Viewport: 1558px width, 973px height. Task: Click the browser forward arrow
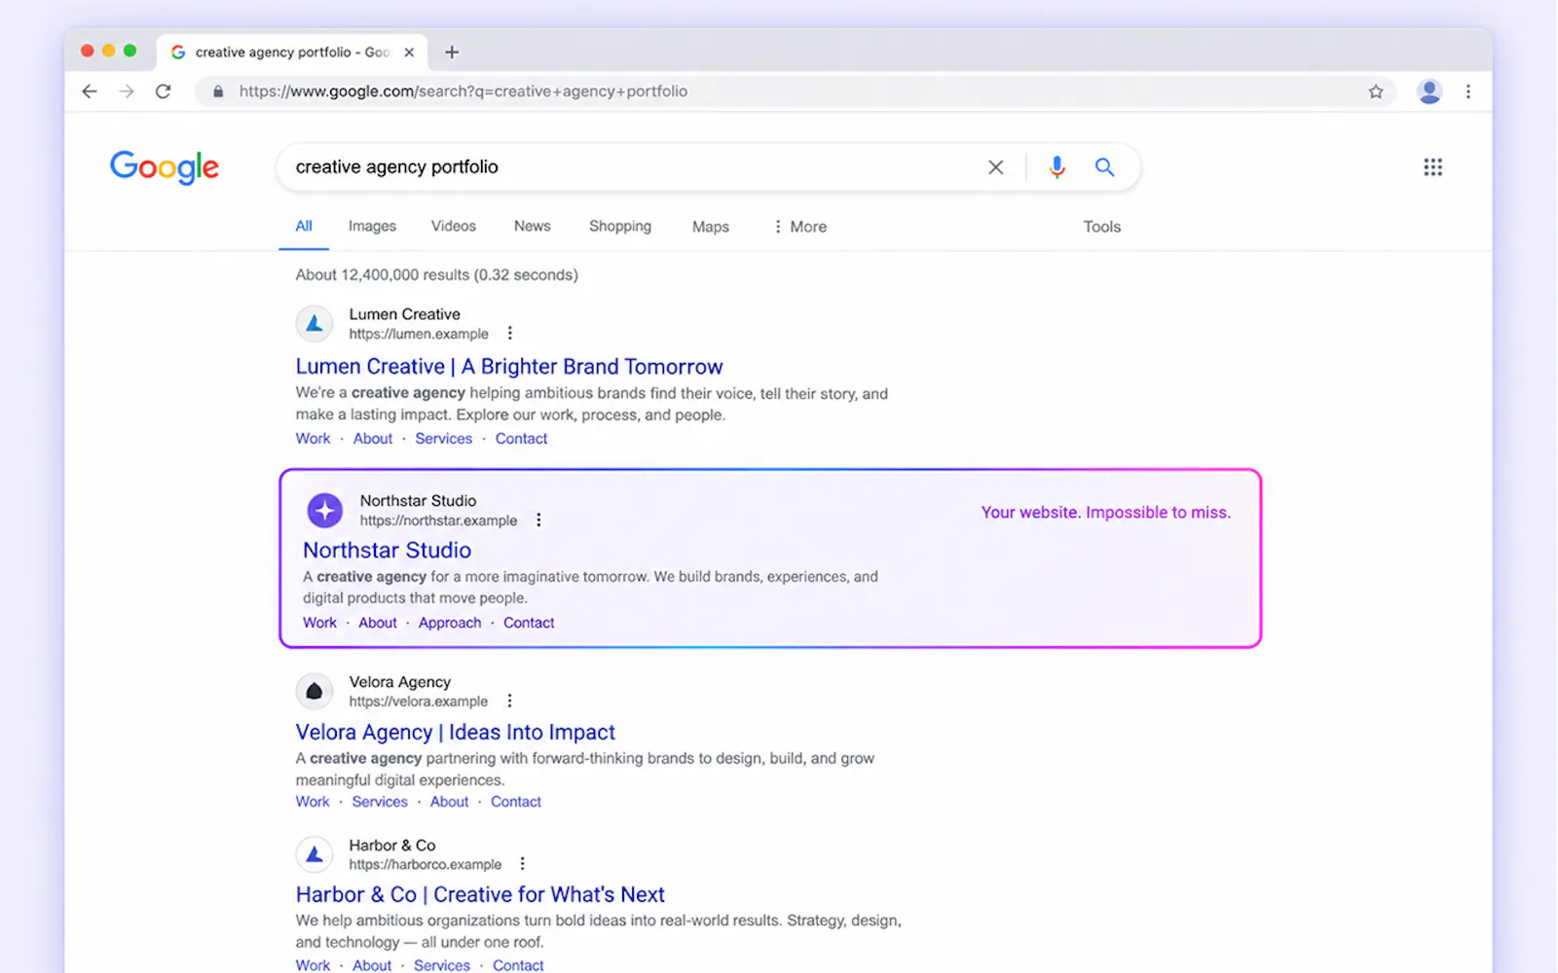127,91
